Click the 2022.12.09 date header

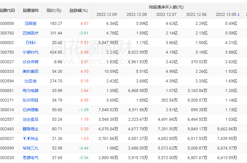107,14
